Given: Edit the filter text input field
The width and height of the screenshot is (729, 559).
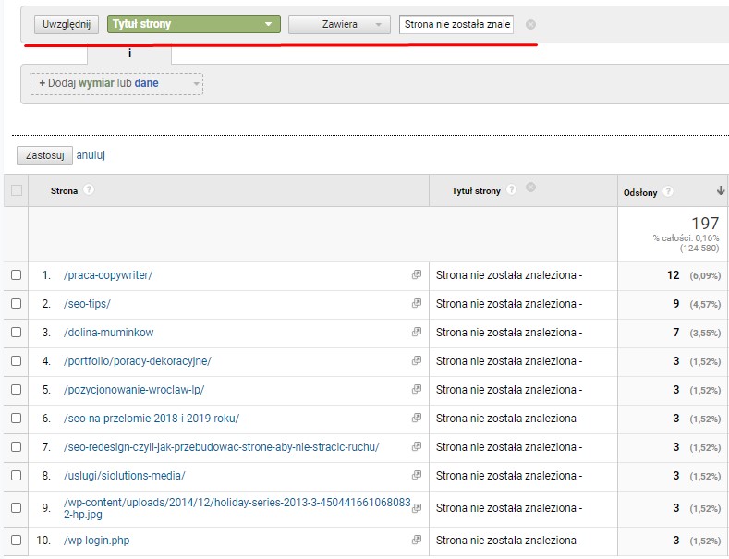Looking at the screenshot, I should pos(456,24).
